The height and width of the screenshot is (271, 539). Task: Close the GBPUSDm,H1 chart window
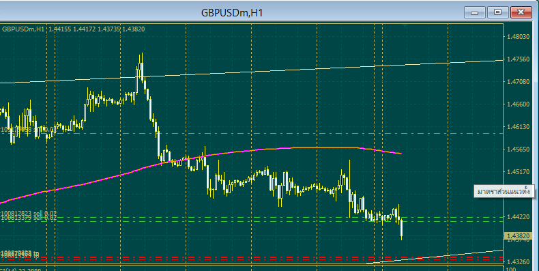coord(521,12)
